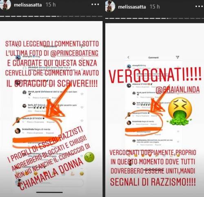Open three-dots options menu in left story
The height and width of the screenshot is (197, 204).
coord(95,4)
